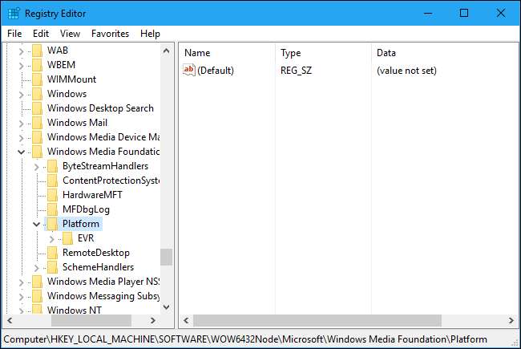Screen dimensions: 521x349
Task: Click the MFDbgLog folder icon
Action: [52, 209]
